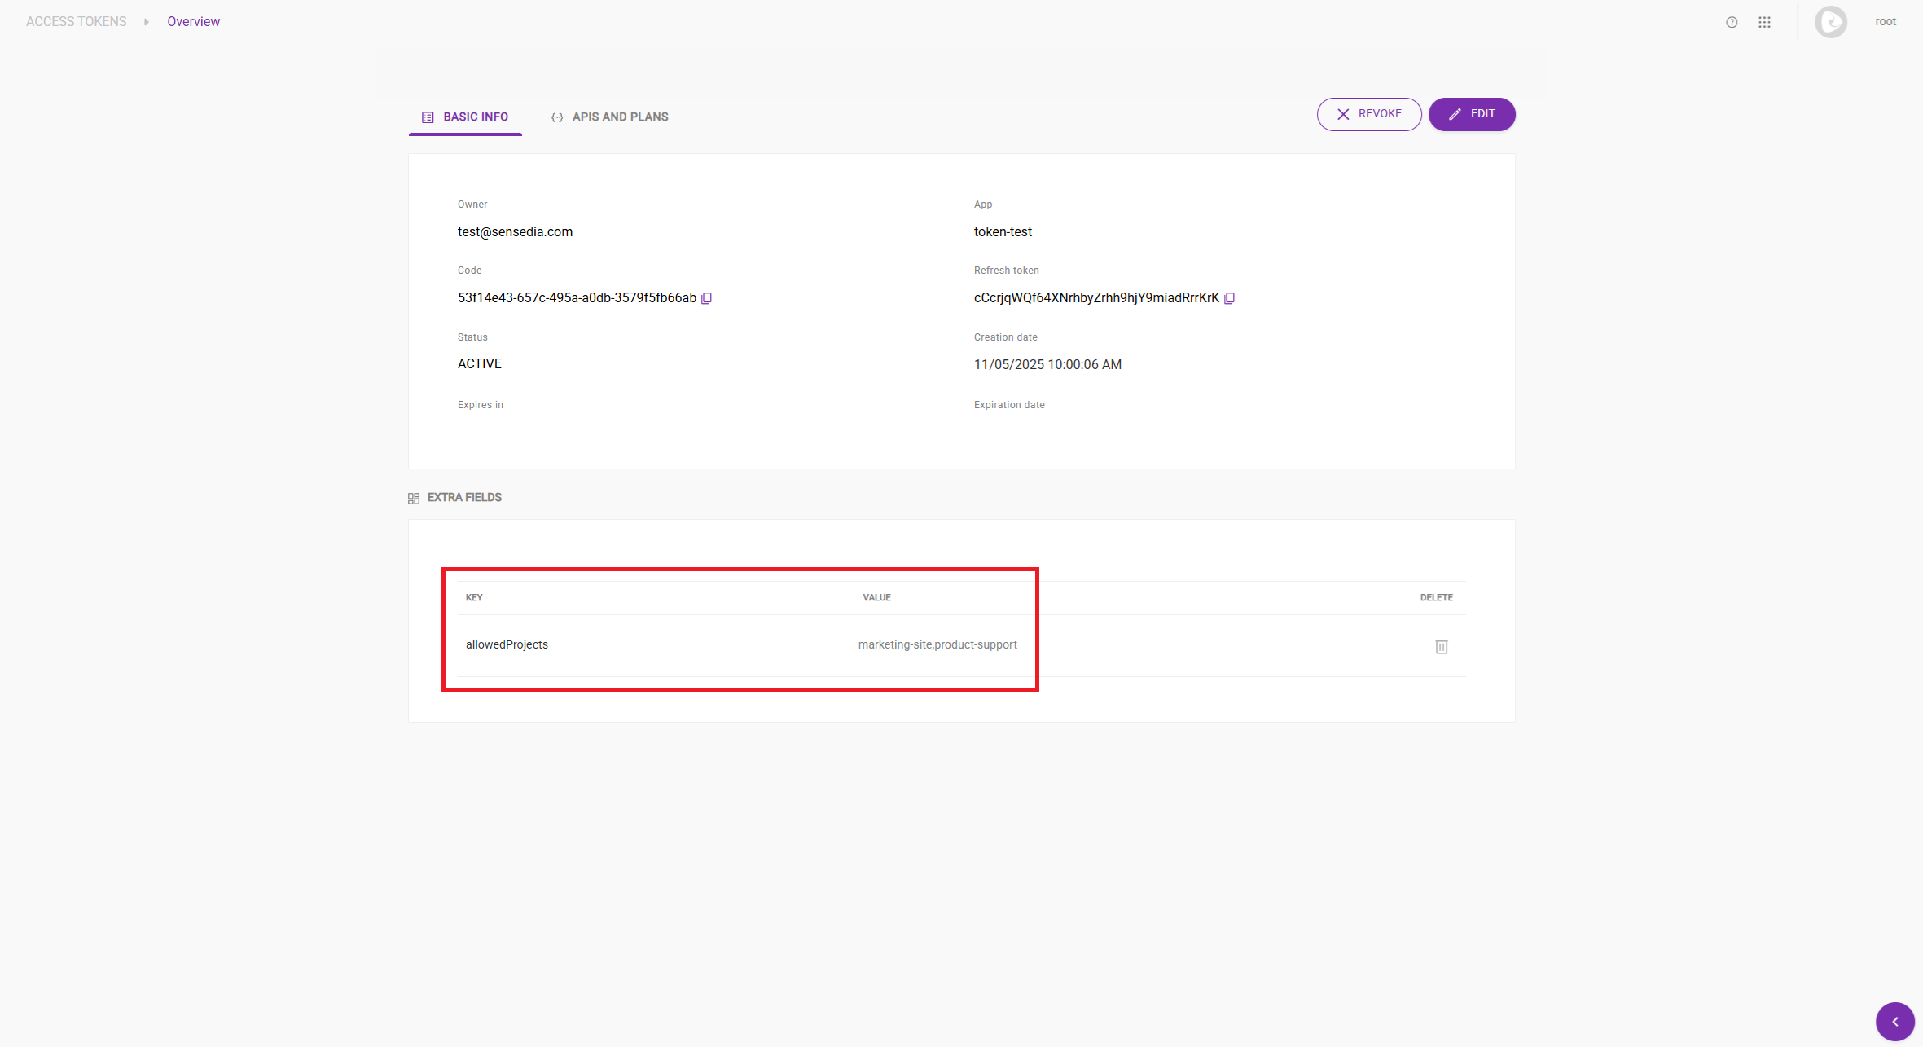Revoke this access token
Image resolution: width=1923 pixels, height=1047 pixels.
click(x=1368, y=114)
